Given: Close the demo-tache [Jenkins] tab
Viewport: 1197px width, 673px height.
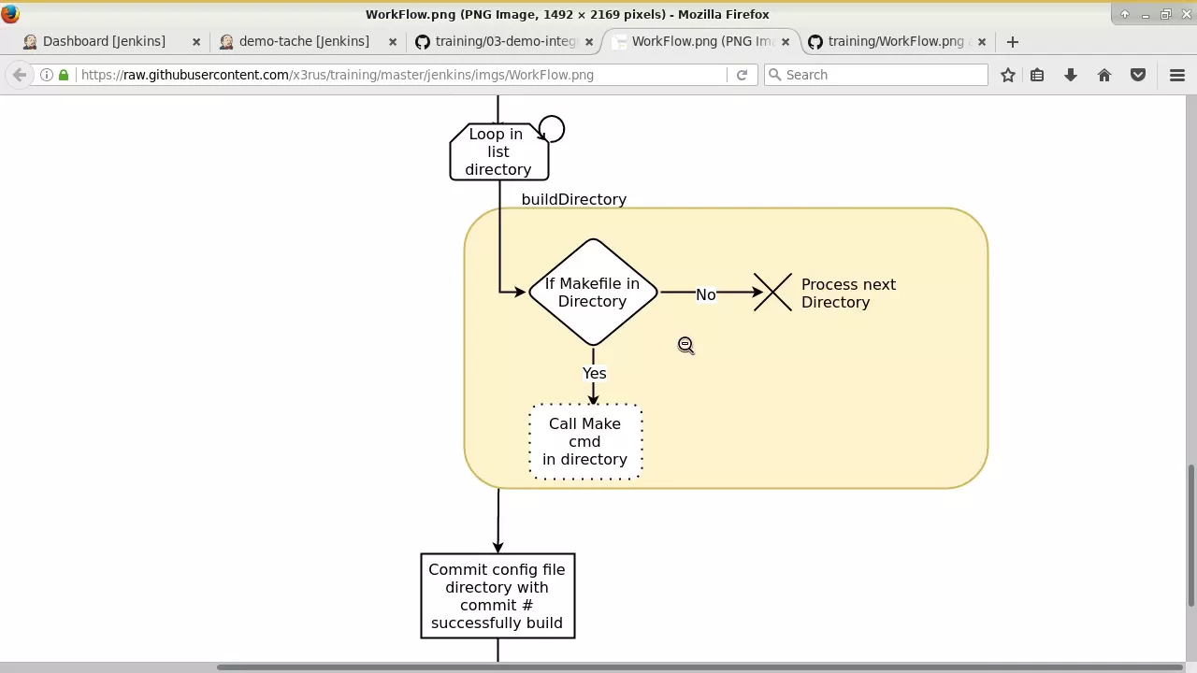Looking at the screenshot, I should point(393,41).
